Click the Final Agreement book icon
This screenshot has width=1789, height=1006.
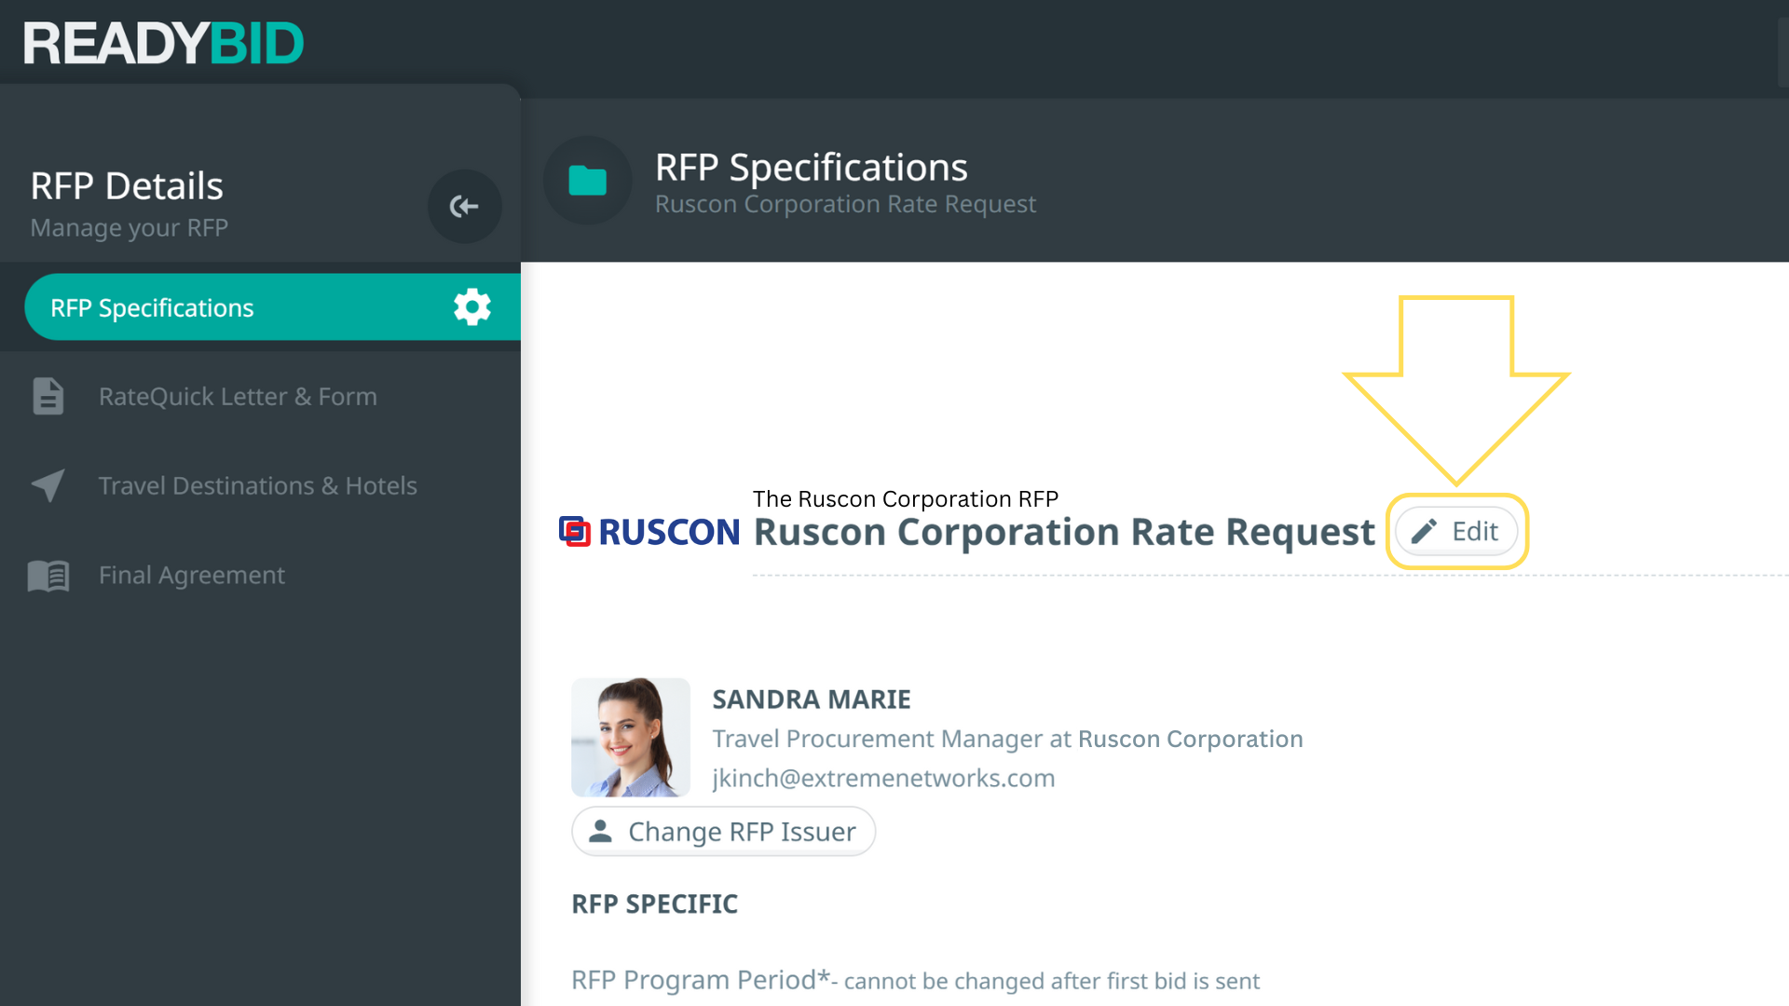(48, 576)
